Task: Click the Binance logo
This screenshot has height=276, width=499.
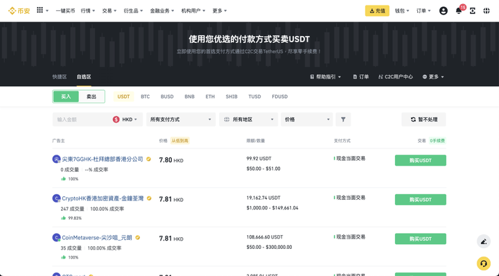Action: [19, 11]
